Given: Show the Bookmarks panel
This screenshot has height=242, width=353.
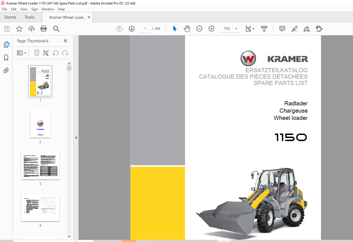Looking at the screenshot, I should pos(6,57).
